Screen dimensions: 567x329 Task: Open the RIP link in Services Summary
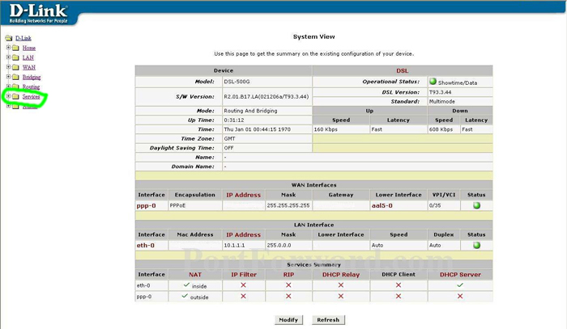coord(288,275)
